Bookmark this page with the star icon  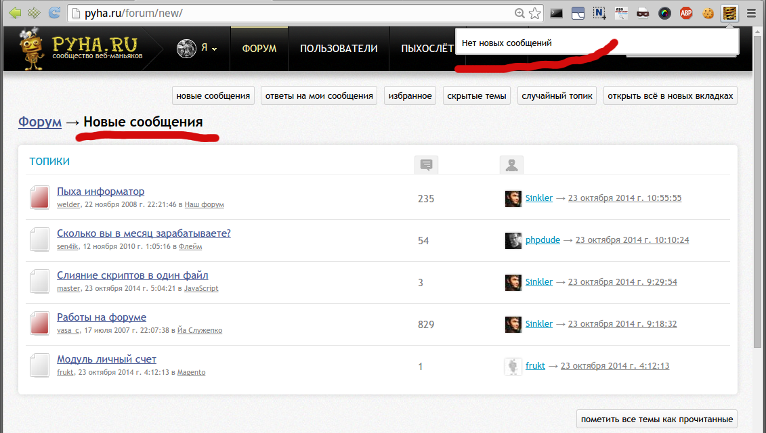click(x=534, y=12)
